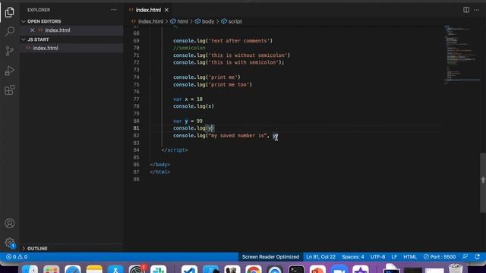
Task: Click 'my saved number is' string on line 82
Action: [x=238, y=136]
